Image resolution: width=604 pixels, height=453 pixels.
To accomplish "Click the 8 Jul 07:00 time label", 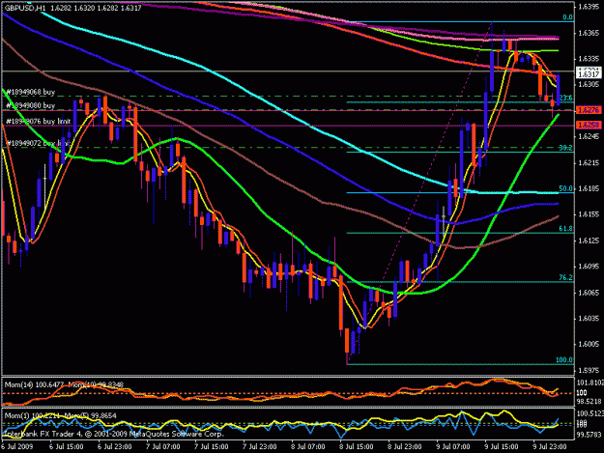I will pyautogui.click(x=308, y=447).
